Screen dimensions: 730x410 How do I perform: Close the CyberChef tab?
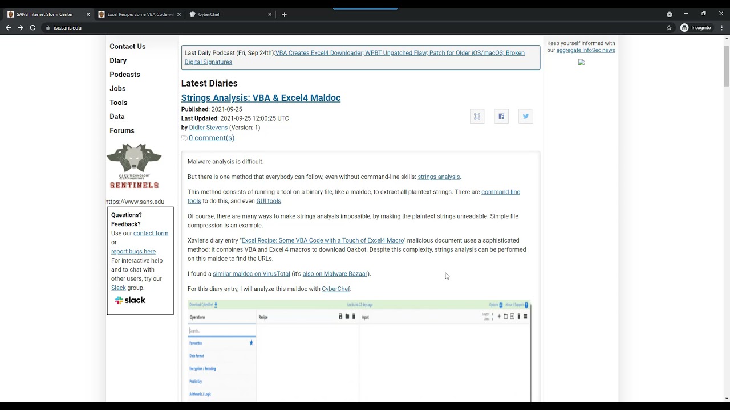270,14
